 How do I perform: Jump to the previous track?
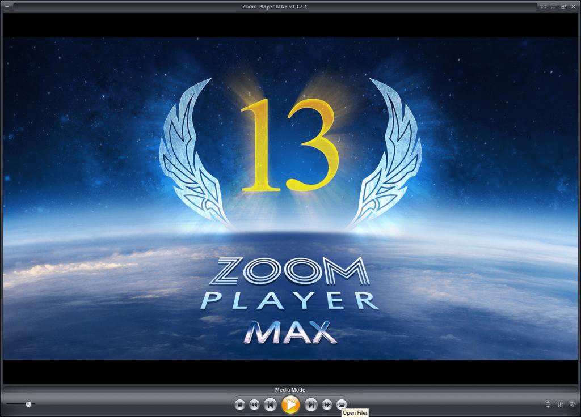(x=270, y=405)
